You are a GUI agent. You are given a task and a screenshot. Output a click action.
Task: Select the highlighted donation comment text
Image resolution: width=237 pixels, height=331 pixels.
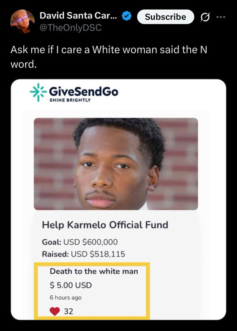[x=94, y=271]
